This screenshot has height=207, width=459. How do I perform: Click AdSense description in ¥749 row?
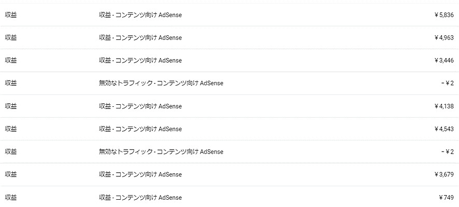(140, 198)
